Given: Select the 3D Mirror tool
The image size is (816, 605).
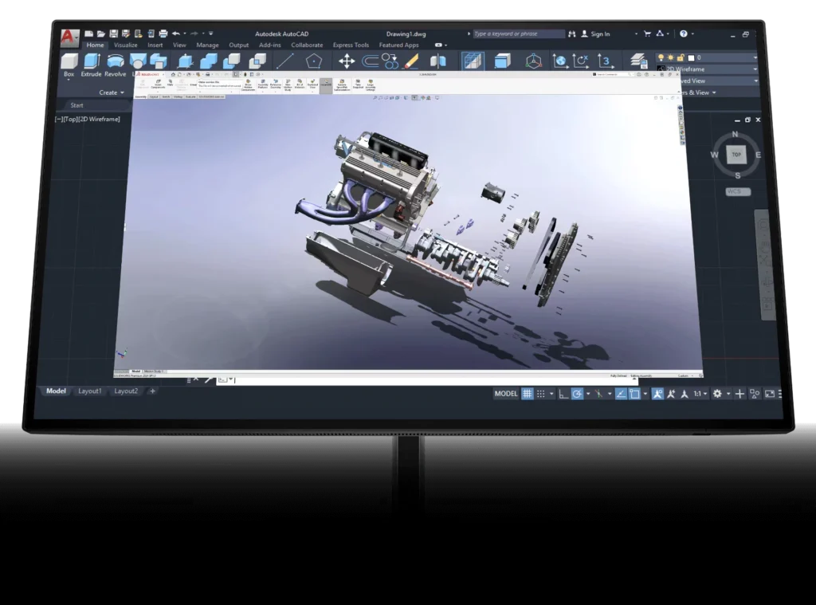Looking at the screenshot, I should pos(438,61).
